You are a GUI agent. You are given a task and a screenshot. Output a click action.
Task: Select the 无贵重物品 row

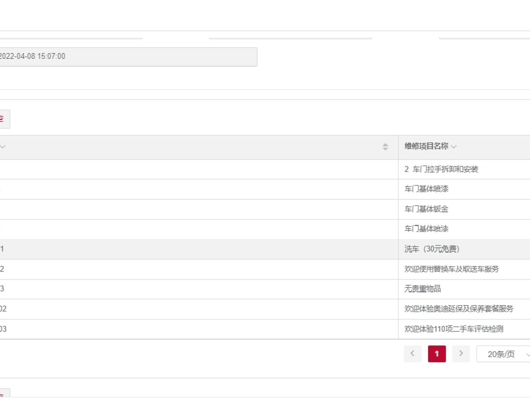[x=423, y=289]
